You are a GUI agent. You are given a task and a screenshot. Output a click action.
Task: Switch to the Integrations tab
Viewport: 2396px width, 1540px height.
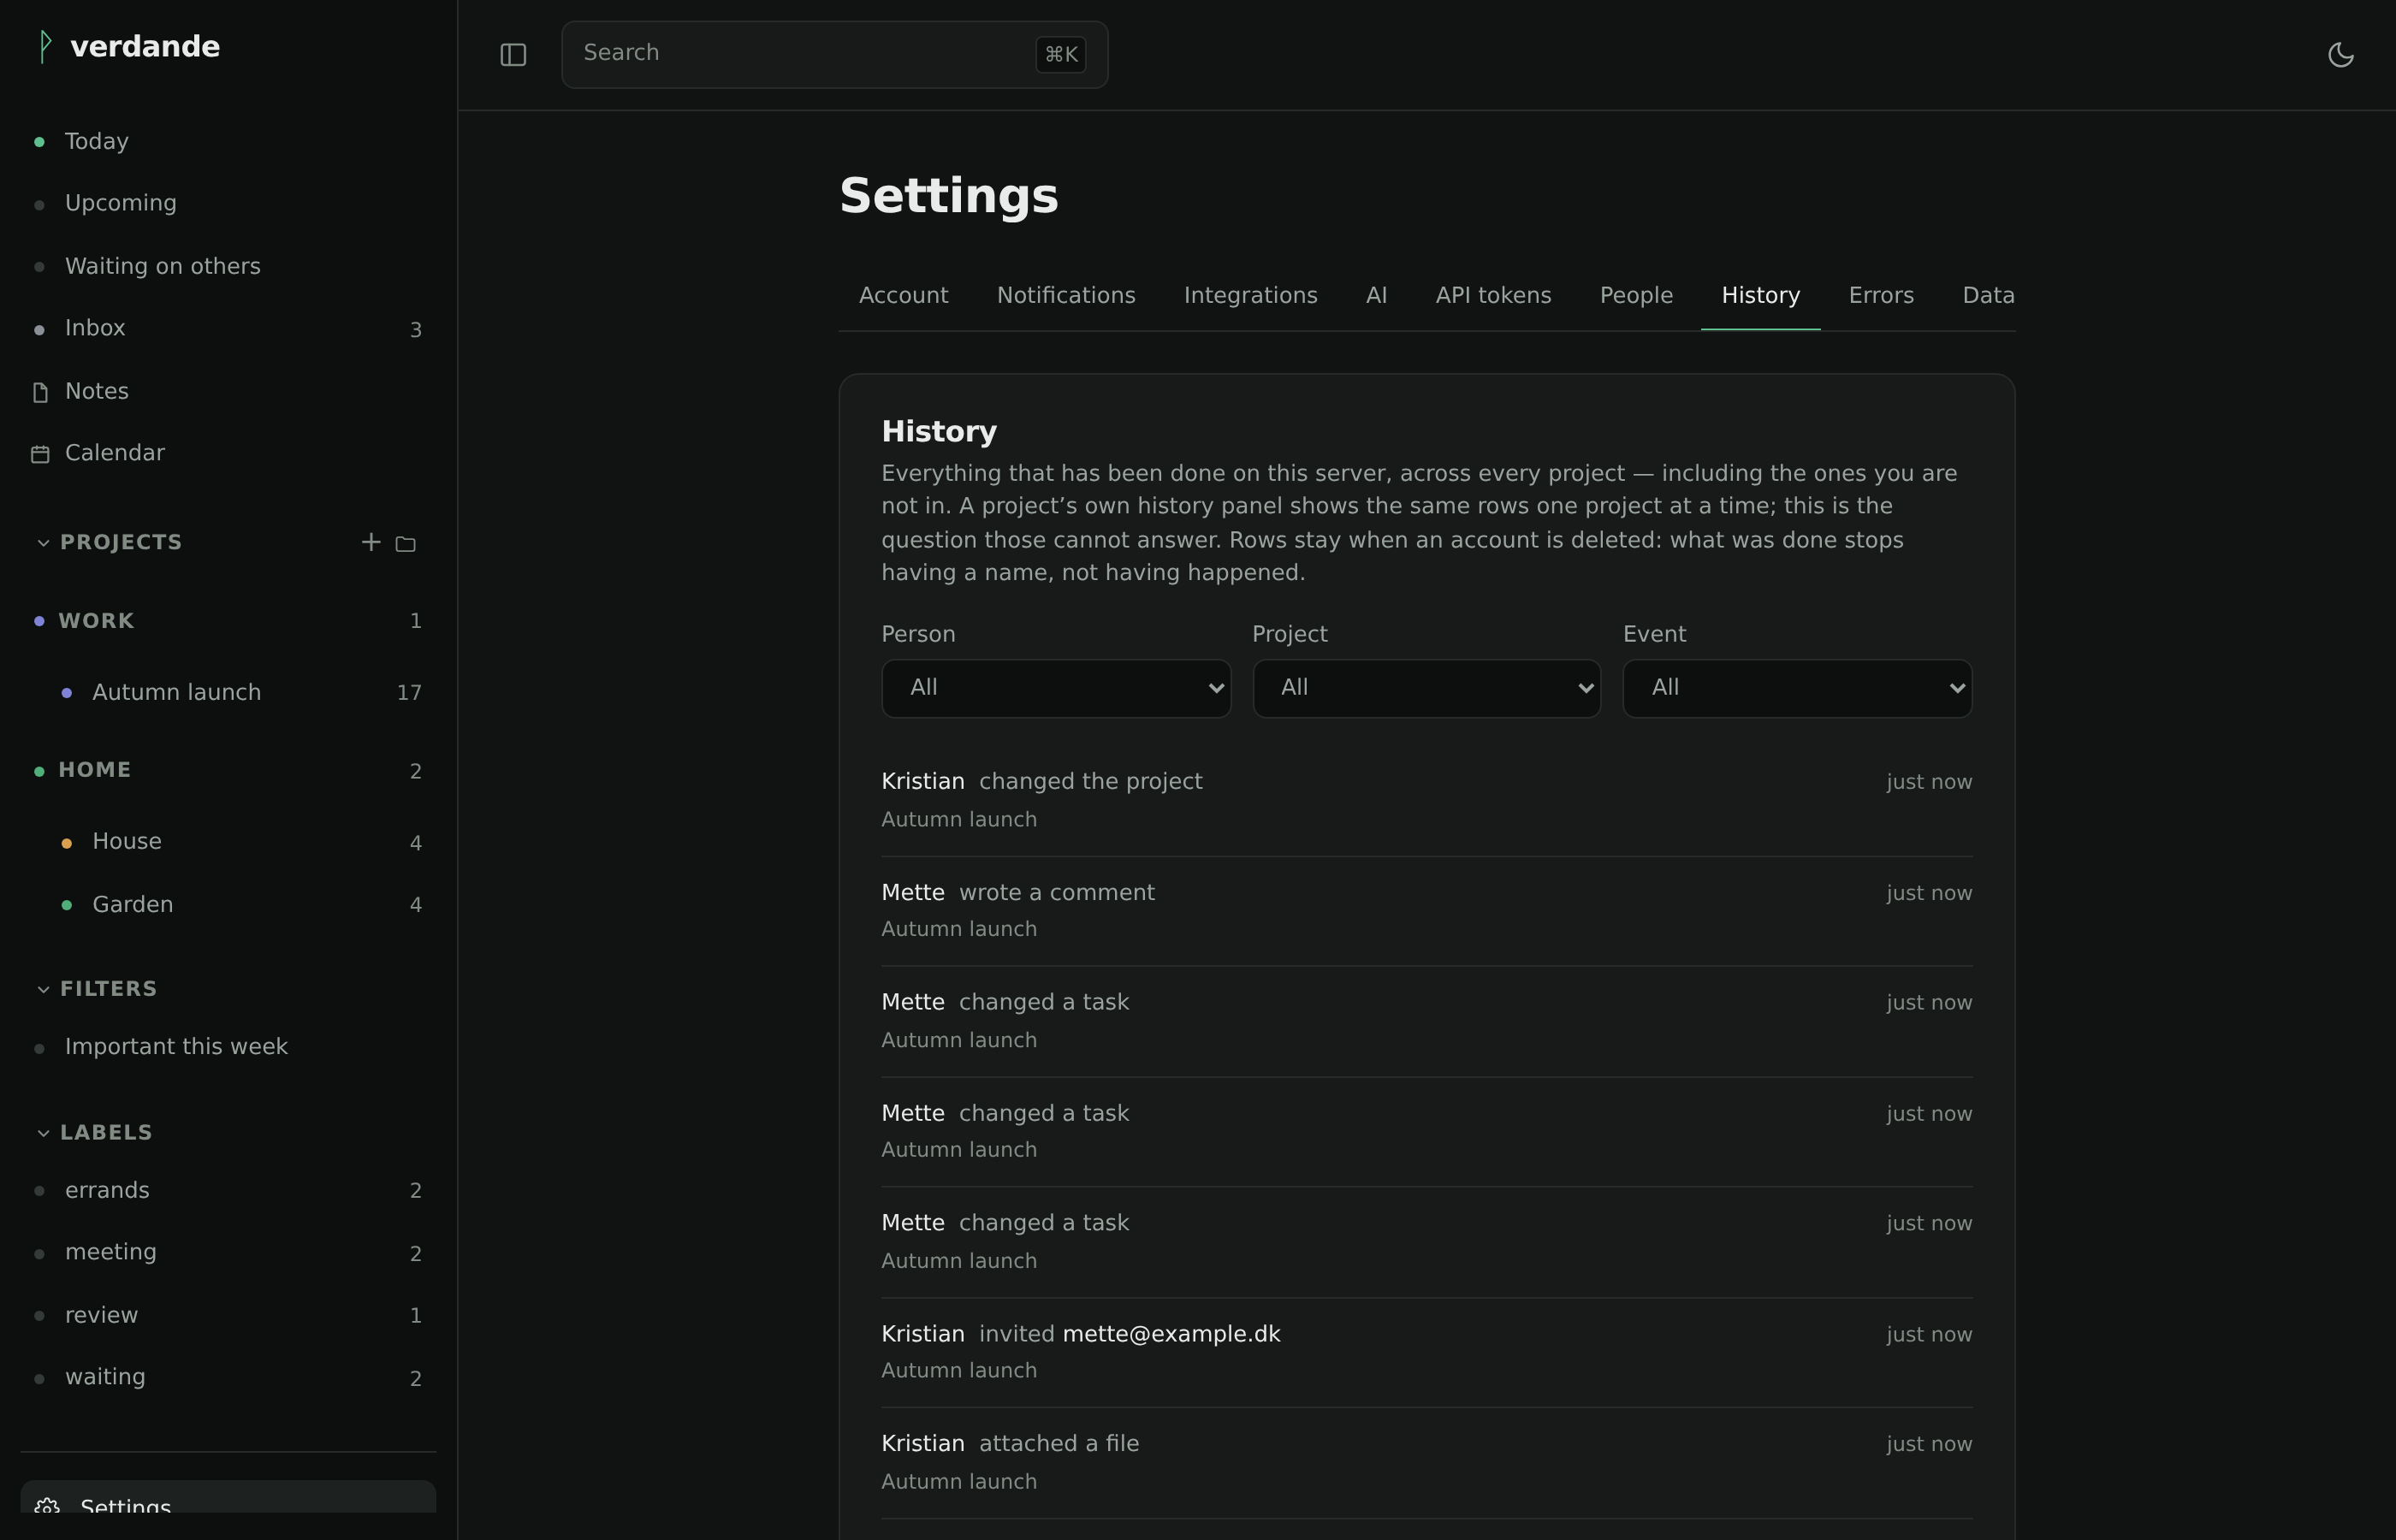1250,296
